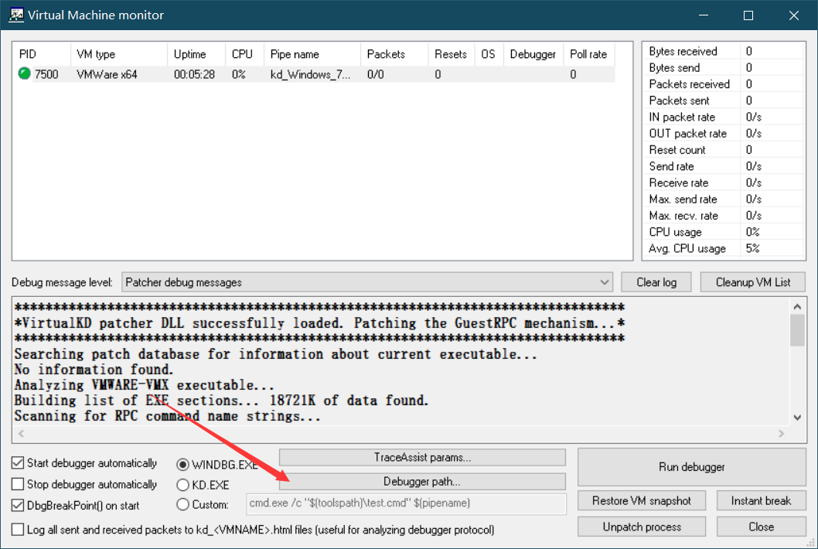818x549 pixels.
Task: Click the Max. recv. rate statistic row
Action: pos(723,216)
